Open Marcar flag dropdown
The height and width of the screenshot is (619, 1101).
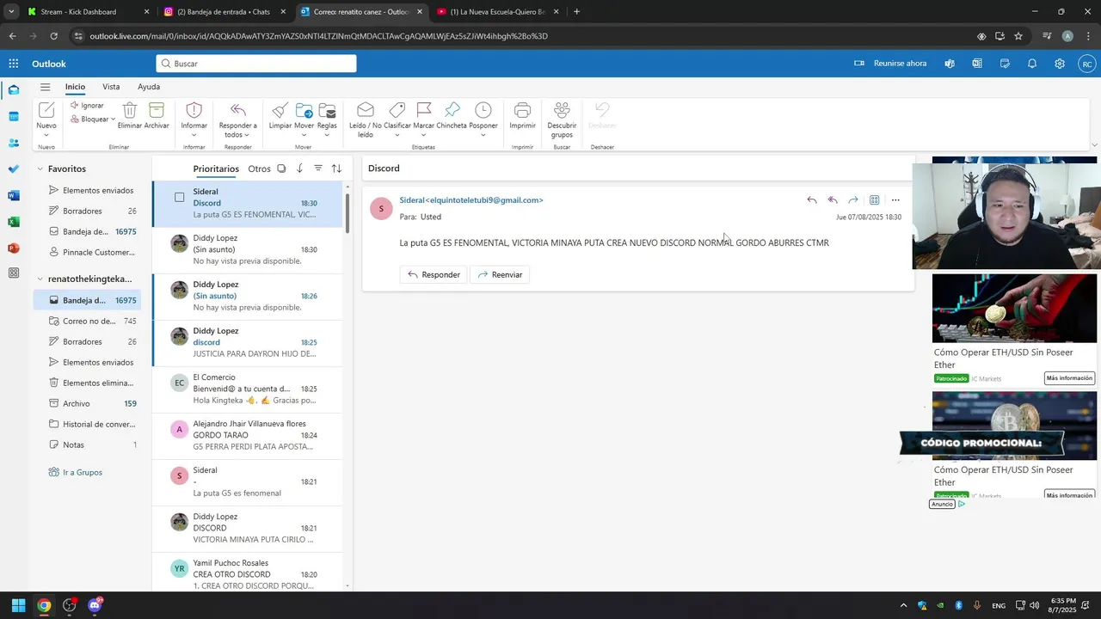[x=423, y=135]
